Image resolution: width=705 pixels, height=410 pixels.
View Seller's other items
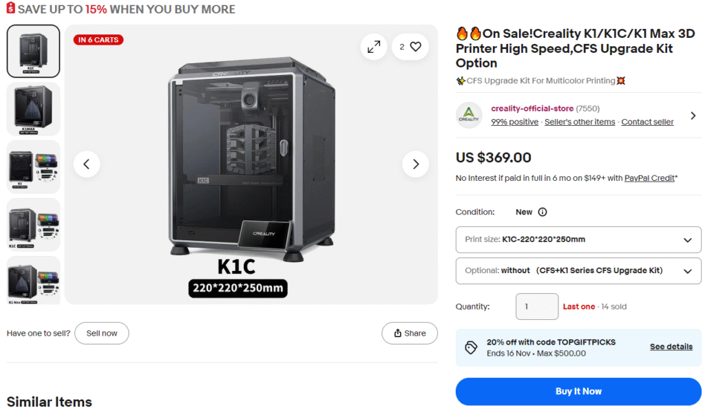coord(580,122)
